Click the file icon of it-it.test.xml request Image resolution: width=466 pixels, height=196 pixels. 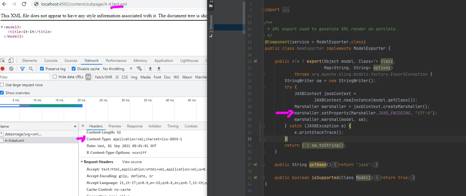[2, 141]
